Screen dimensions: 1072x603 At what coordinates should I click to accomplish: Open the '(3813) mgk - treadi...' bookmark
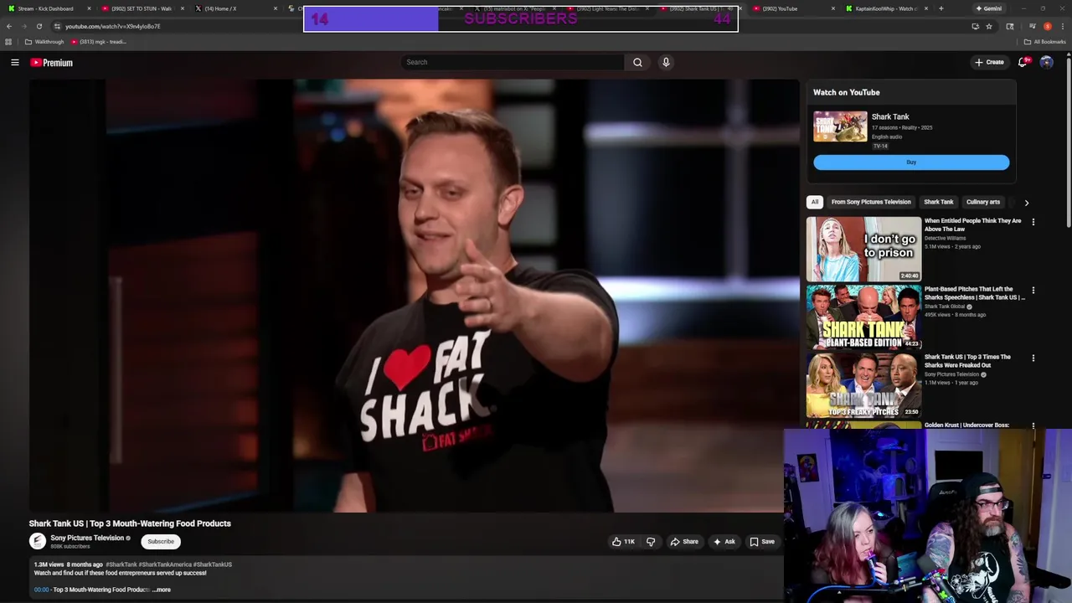98,42
